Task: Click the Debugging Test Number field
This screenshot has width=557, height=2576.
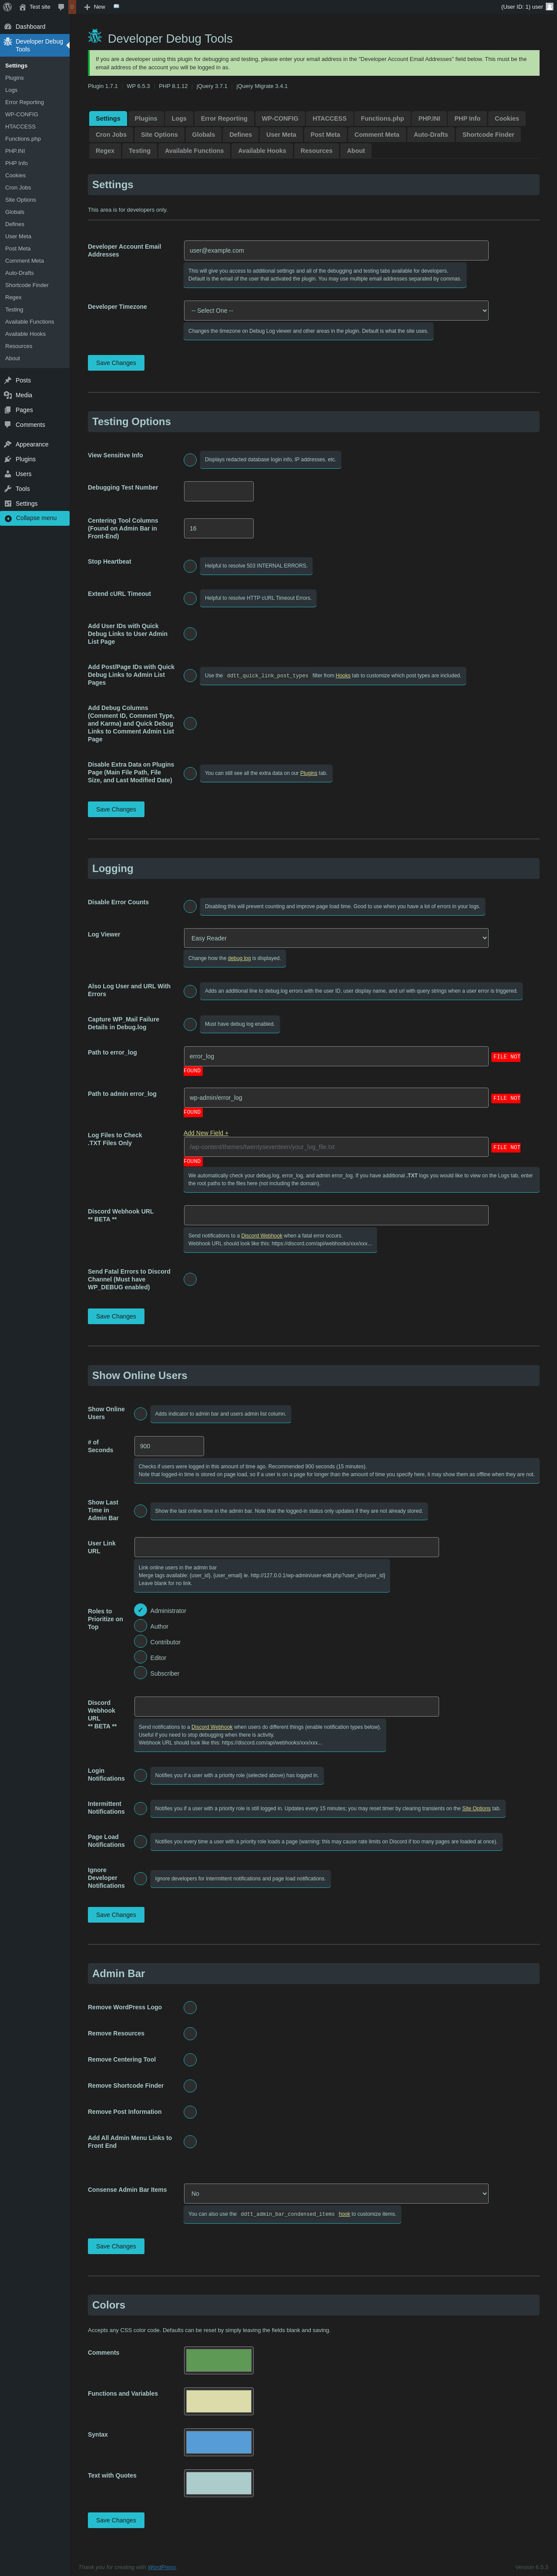Action: pyautogui.click(x=218, y=491)
